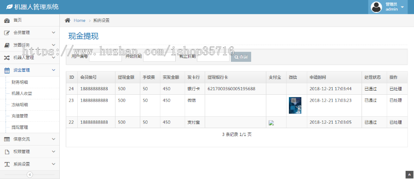The height and width of the screenshot is (179, 414).
Task: Click the 查询 search button
Action: coord(241,57)
